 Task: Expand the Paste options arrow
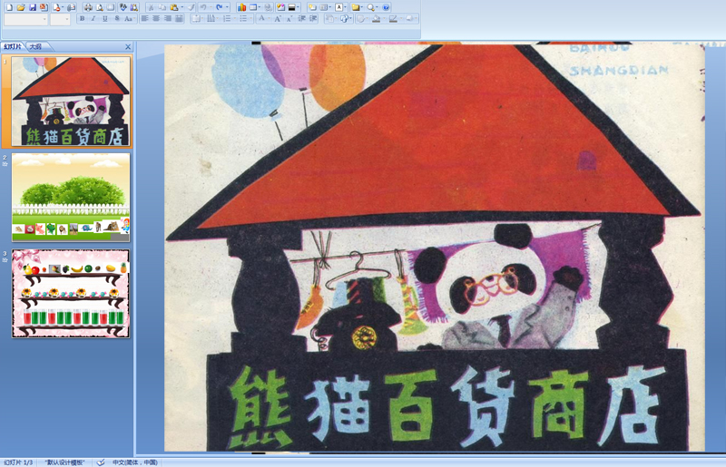click(x=182, y=7)
